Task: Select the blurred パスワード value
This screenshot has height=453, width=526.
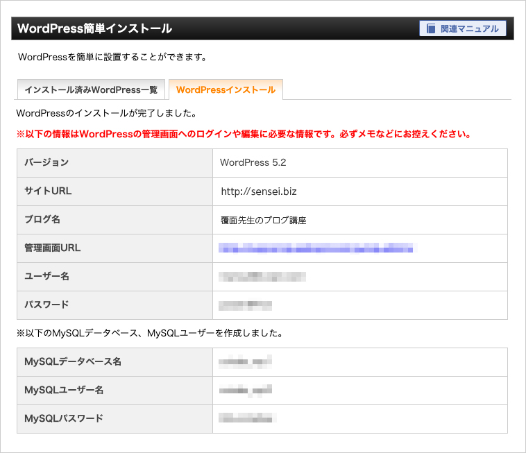Action: point(245,305)
